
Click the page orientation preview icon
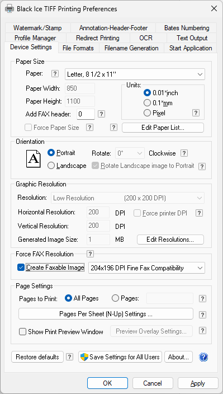coord(34,159)
